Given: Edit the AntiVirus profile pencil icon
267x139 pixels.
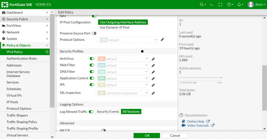Looking at the screenshot, I should 153,59.
